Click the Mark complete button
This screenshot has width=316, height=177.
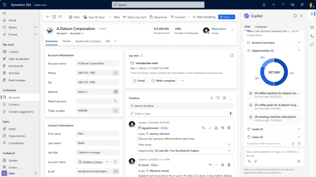163,81
